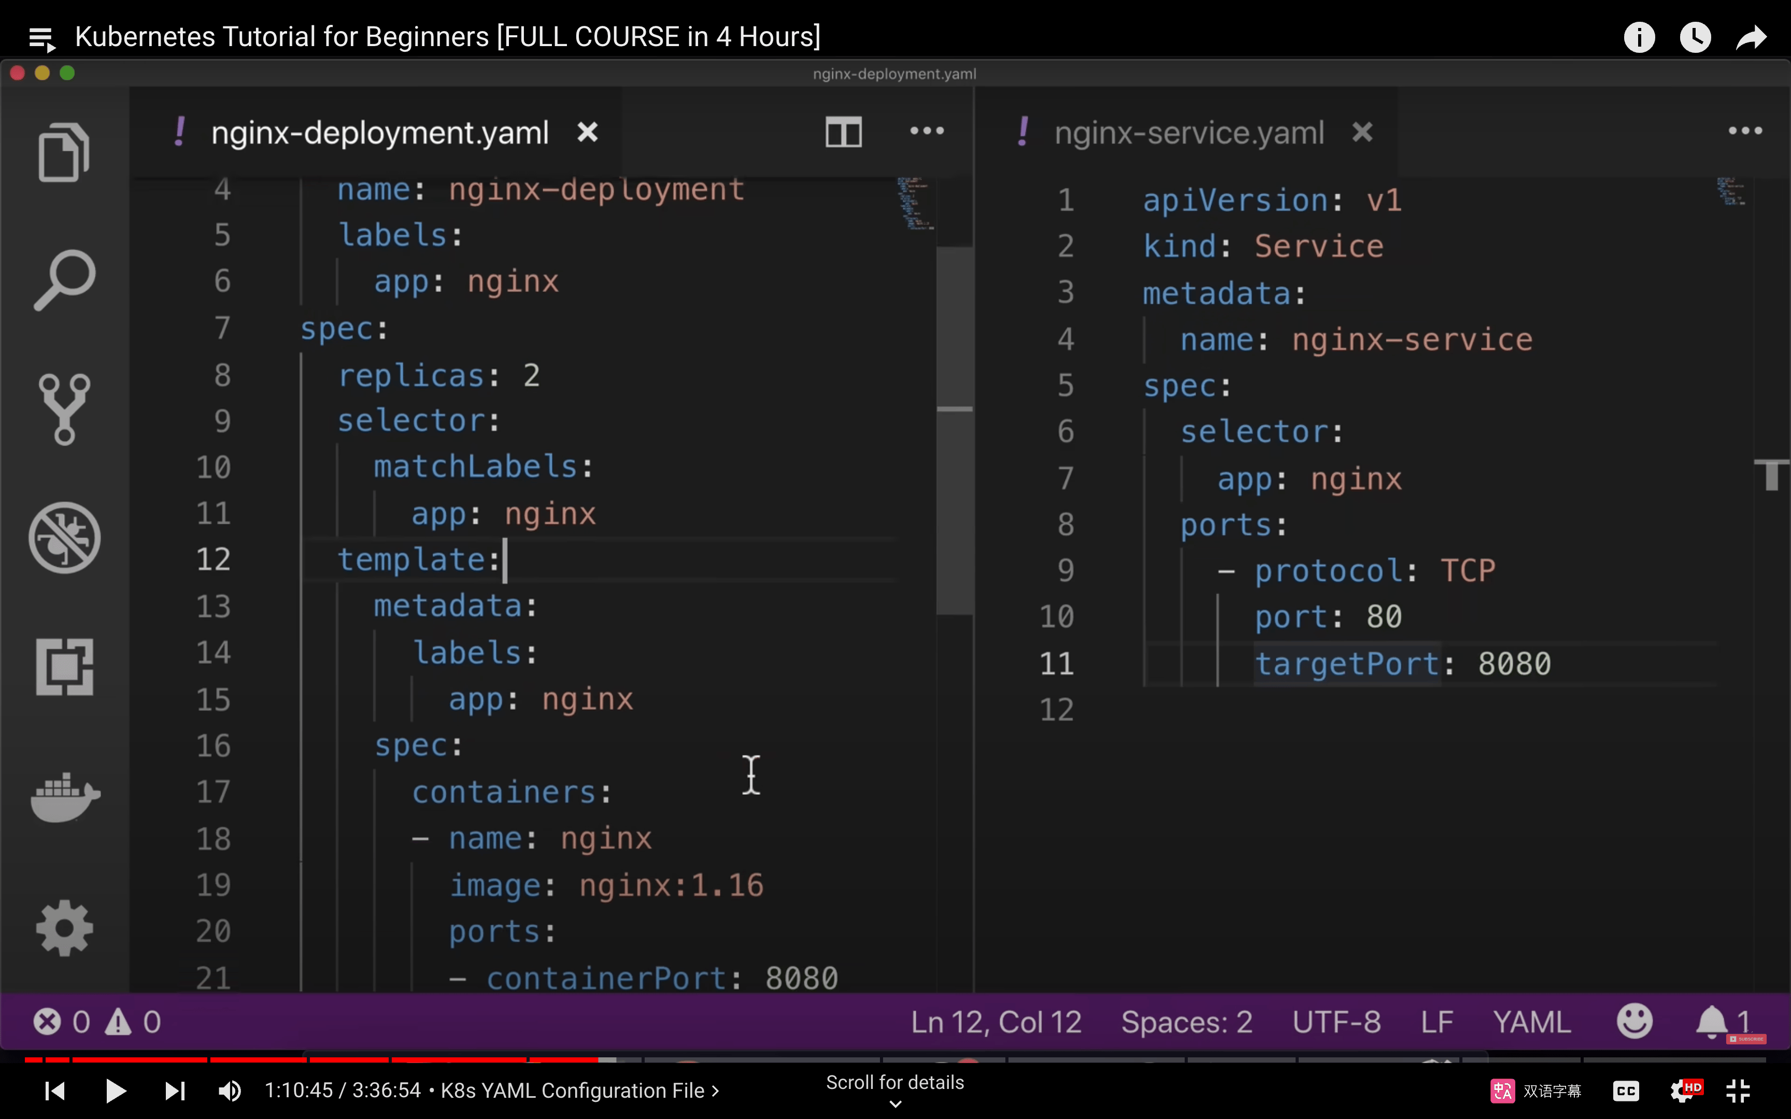Click 'name: nginx-service' line
1791x1119 pixels.
[1356, 340]
